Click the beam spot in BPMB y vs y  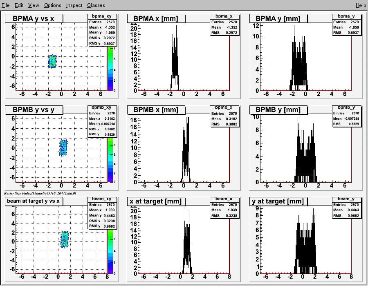click(63, 147)
